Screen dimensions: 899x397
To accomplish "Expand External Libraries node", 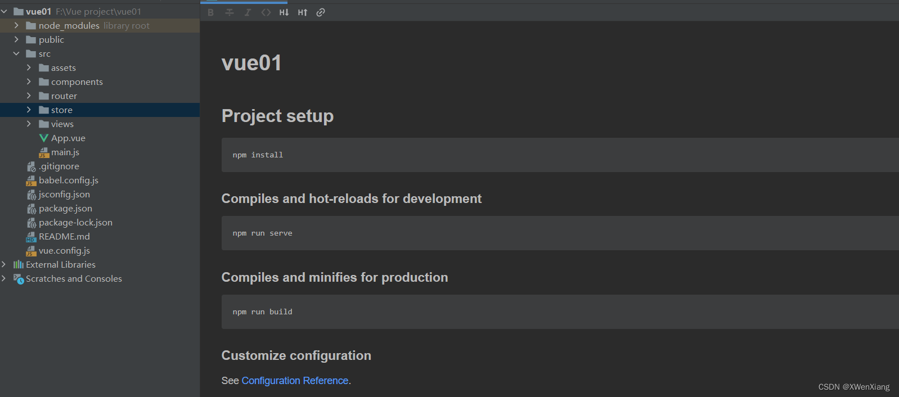I will (x=4, y=264).
